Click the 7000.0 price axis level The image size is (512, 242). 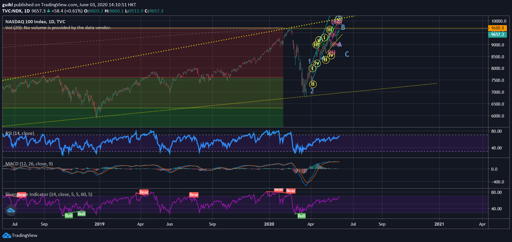pos(498,92)
